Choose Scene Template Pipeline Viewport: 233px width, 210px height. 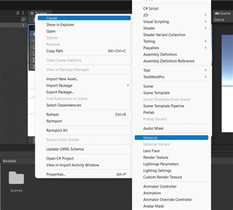(172, 106)
